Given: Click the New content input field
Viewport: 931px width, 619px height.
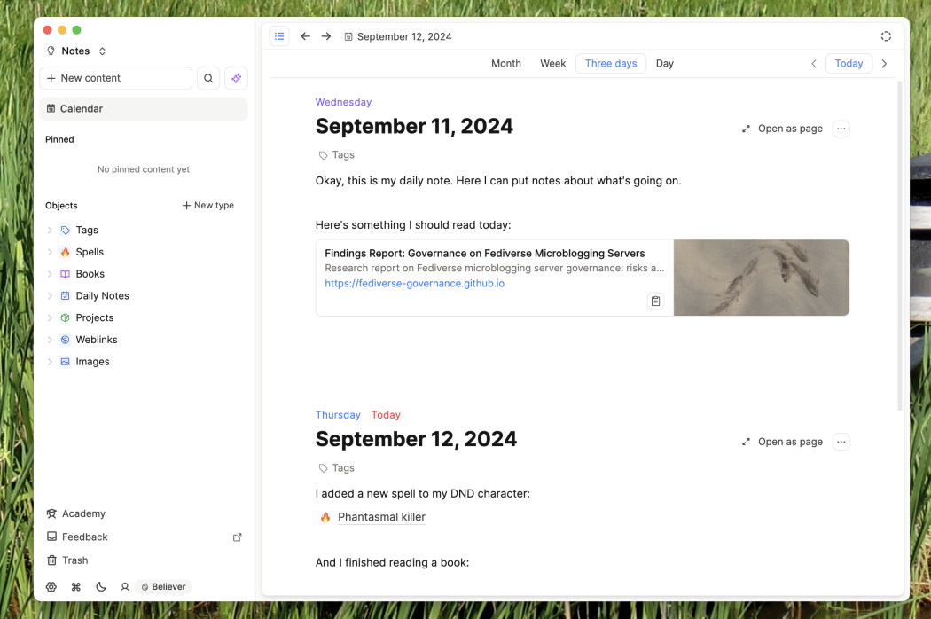Looking at the screenshot, I should (x=116, y=78).
